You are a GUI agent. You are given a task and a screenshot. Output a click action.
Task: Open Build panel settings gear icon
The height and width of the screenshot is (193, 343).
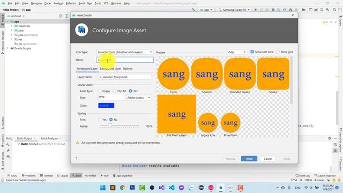click(330, 138)
